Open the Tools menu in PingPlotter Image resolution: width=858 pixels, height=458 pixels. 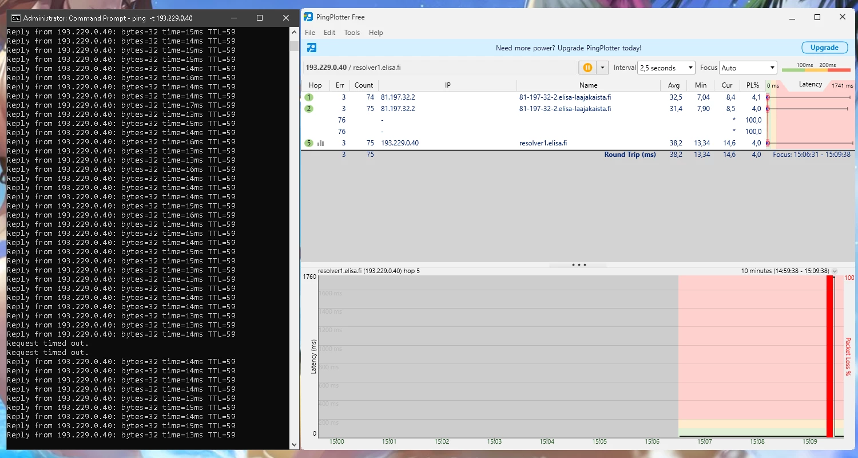point(352,33)
